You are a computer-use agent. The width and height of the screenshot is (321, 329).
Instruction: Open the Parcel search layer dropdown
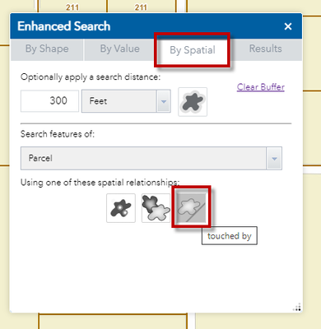point(151,158)
